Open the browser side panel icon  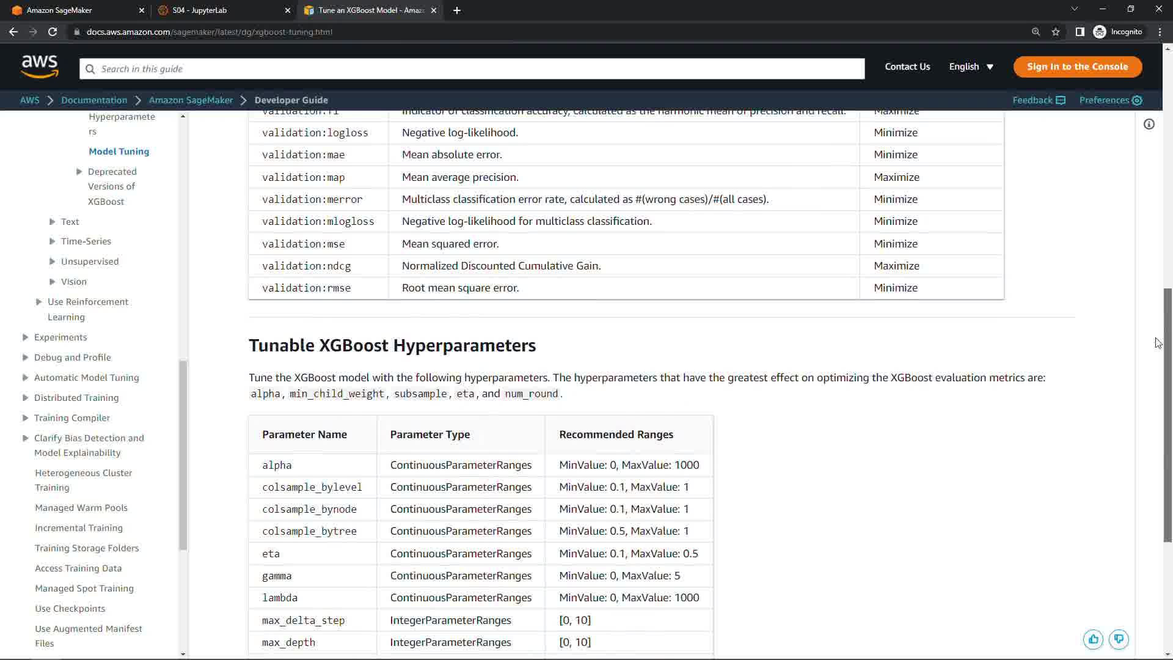click(x=1080, y=32)
